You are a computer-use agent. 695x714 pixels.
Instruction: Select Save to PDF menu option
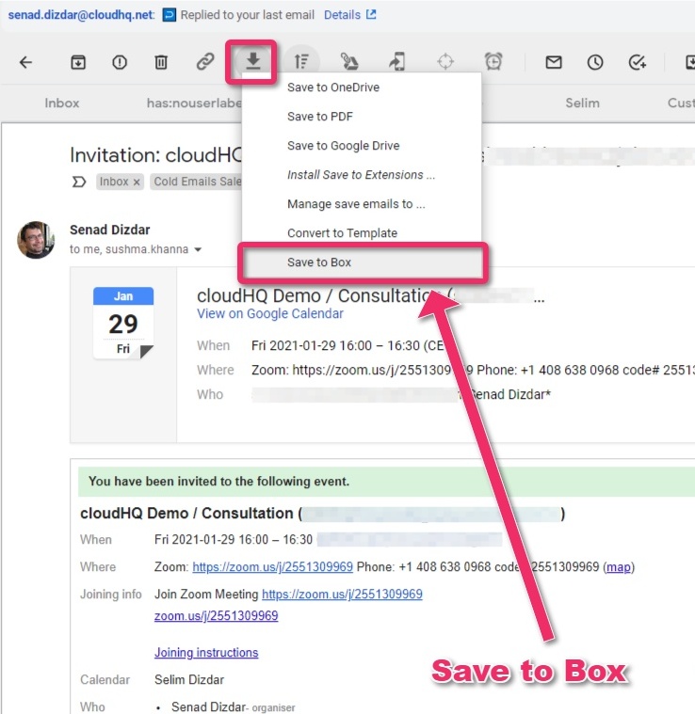coord(319,117)
